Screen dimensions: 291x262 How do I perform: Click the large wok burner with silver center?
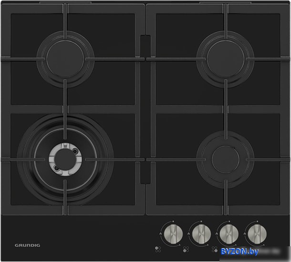[65, 160]
